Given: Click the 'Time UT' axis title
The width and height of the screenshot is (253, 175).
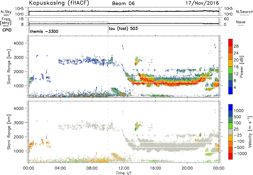Looking at the screenshot, I should coord(124,173).
